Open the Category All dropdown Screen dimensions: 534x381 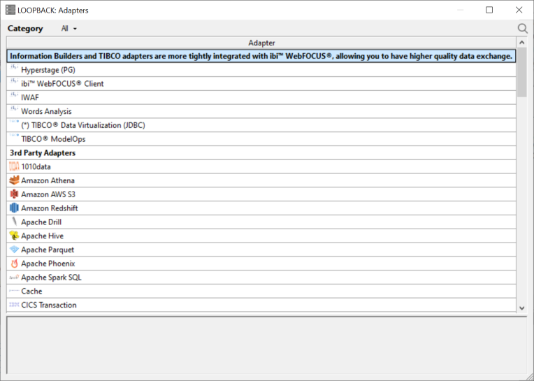pos(68,29)
